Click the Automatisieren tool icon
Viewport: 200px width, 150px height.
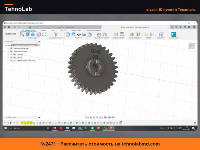(56, 34)
